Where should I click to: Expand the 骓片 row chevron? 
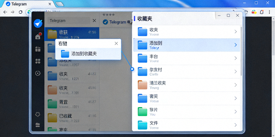pos(236,112)
